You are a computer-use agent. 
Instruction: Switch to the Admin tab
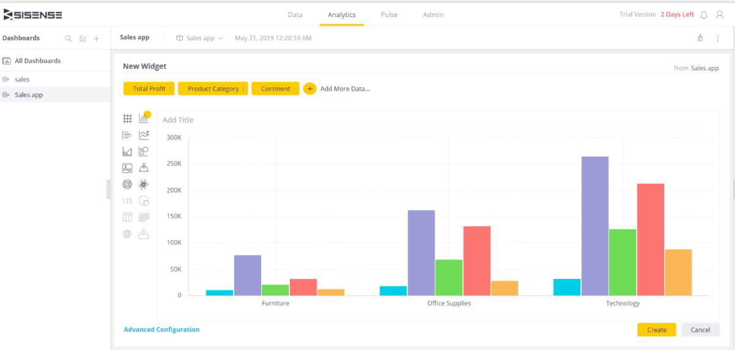433,15
